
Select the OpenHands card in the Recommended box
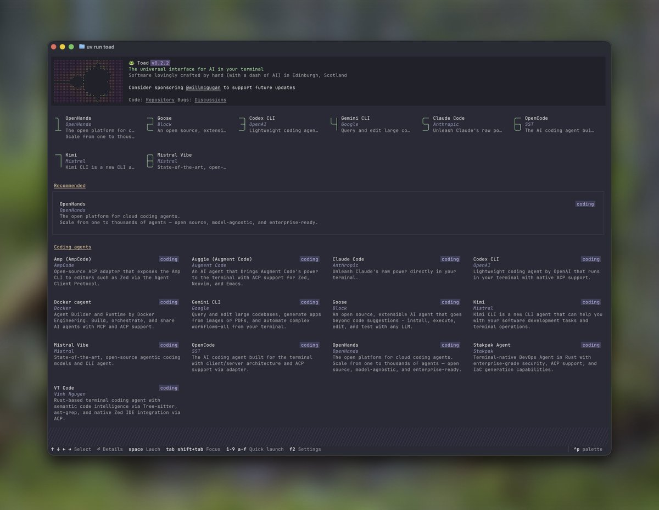click(x=328, y=213)
